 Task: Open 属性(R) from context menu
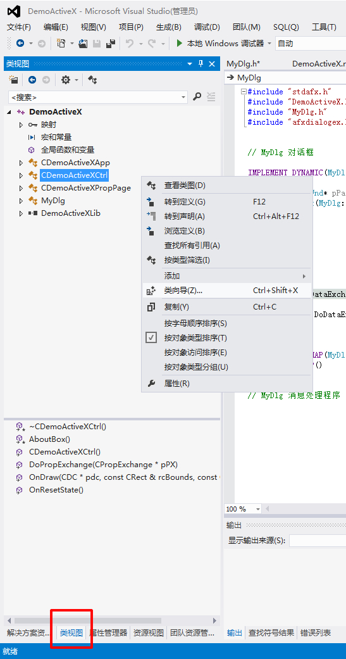point(226,383)
